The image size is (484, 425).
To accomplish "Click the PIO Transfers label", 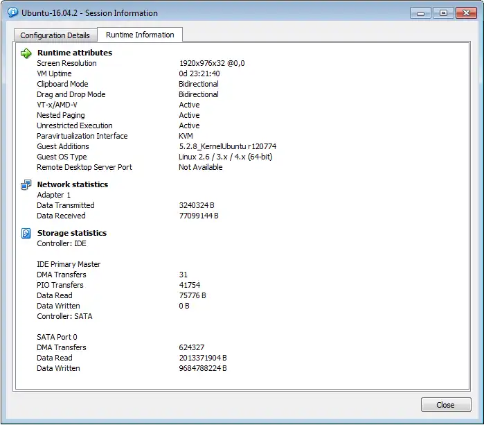I will (60, 285).
